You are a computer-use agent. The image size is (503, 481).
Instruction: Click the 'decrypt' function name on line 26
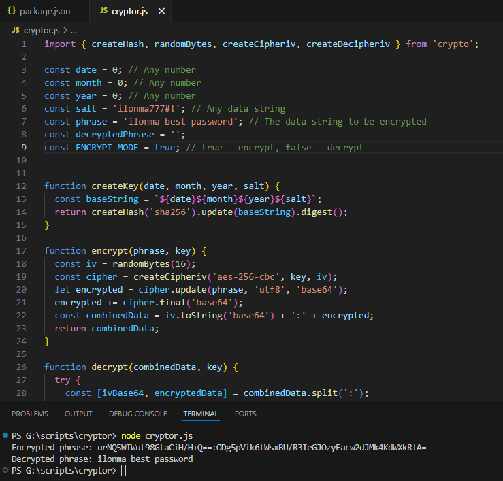tap(110, 367)
